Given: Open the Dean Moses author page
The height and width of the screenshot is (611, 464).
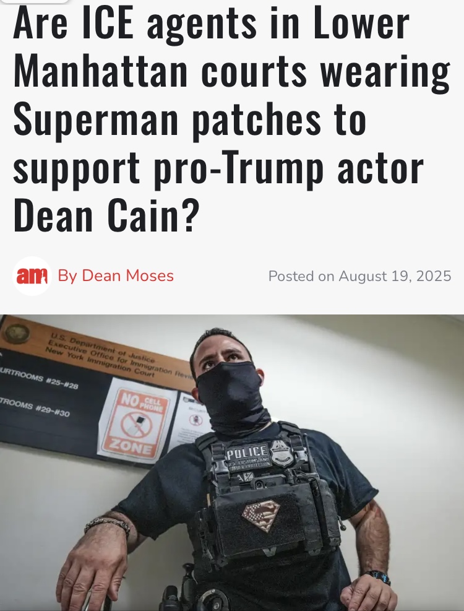Looking at the screenshot, I should tap(116, 276).
